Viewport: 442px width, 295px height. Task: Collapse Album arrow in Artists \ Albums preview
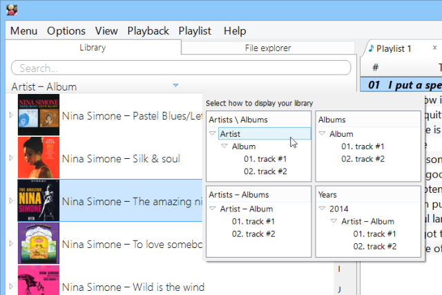(224, 146)
